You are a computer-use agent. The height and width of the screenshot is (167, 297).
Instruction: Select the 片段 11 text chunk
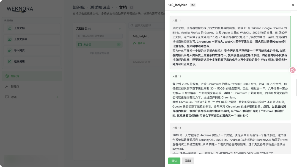(230, 42)
